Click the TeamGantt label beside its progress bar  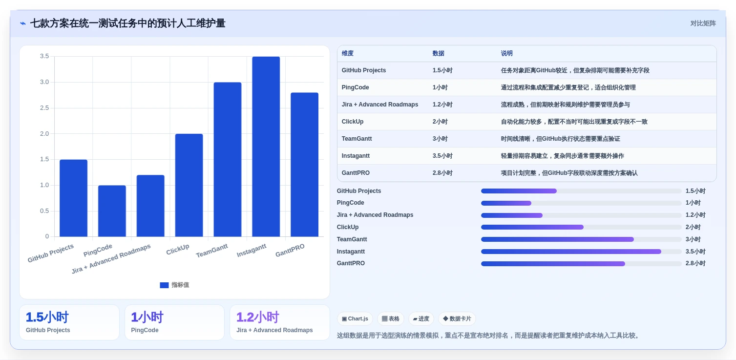[x=352, y=239]
